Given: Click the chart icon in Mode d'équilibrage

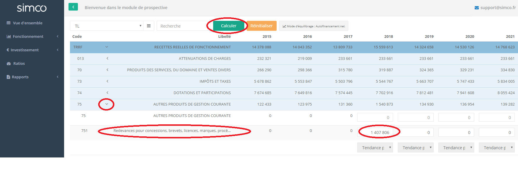Looking at the screenshot, I should [x=284, y=26].
